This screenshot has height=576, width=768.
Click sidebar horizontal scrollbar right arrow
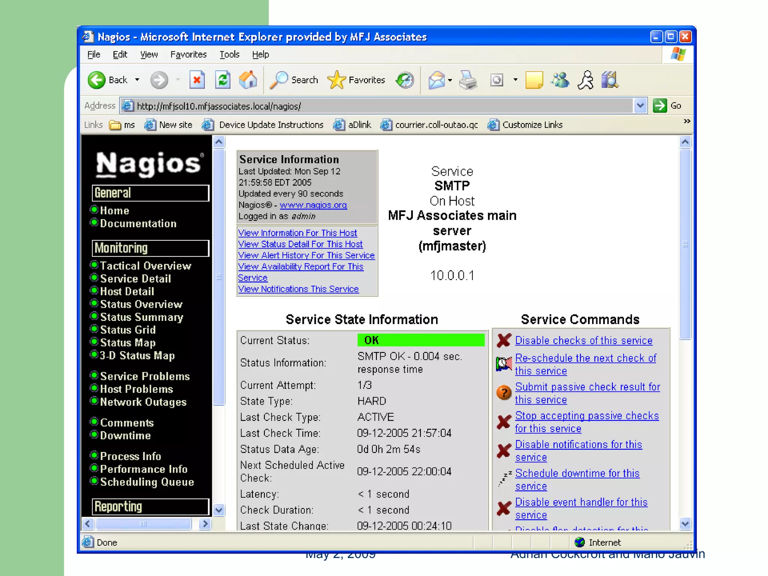(x=205, y=523)
